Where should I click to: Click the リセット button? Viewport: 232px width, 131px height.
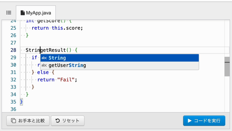pyautogui.click(x=68, y=120)
